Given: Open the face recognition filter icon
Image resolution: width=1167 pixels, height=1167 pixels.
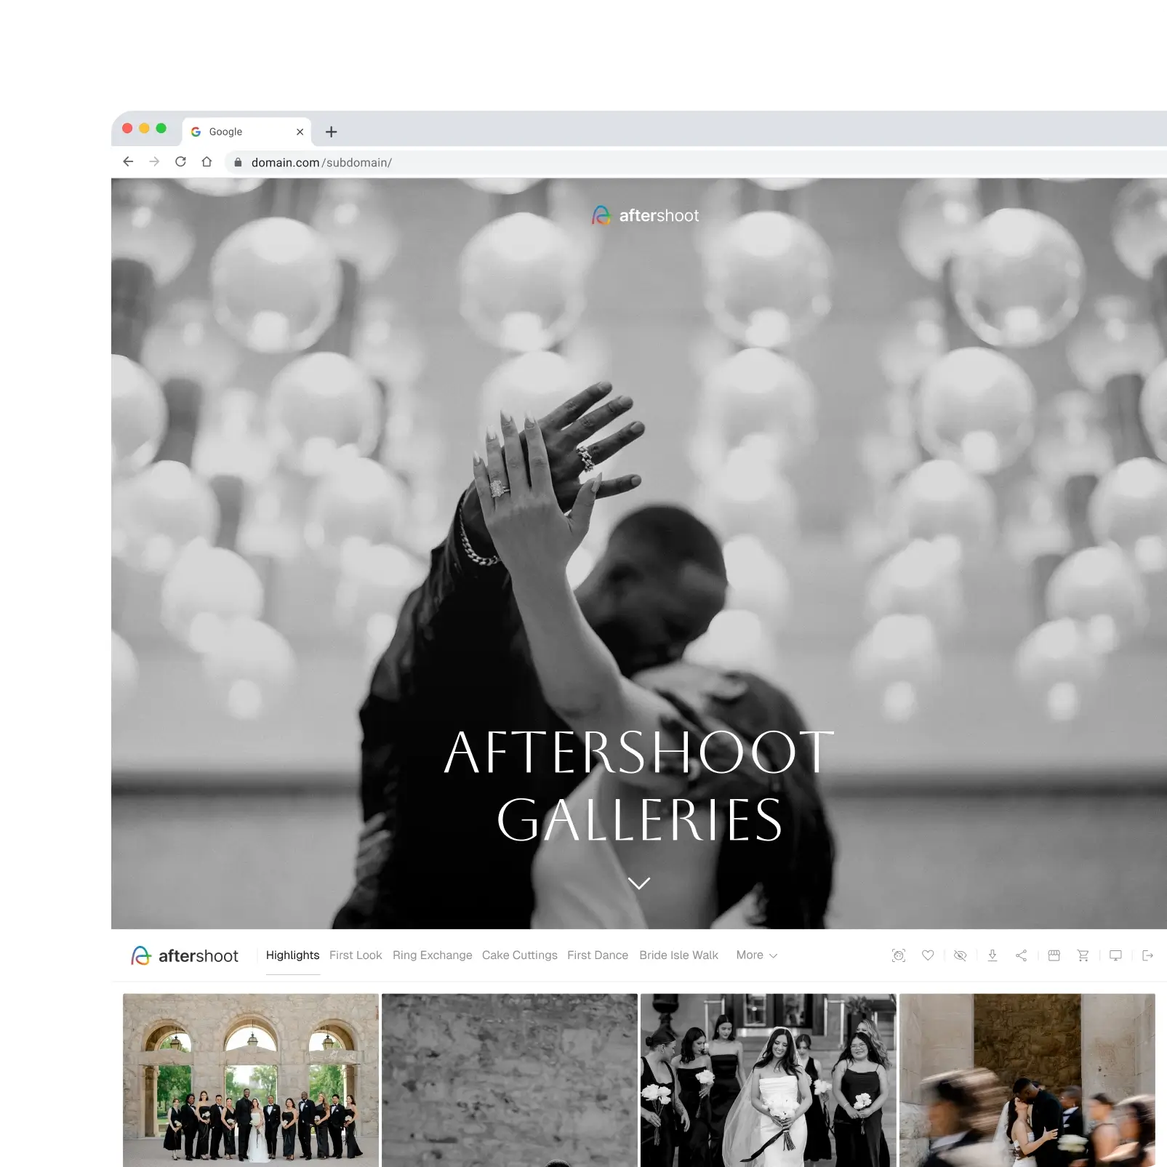Looking at the screenshot, I should (x=899, y=955).
